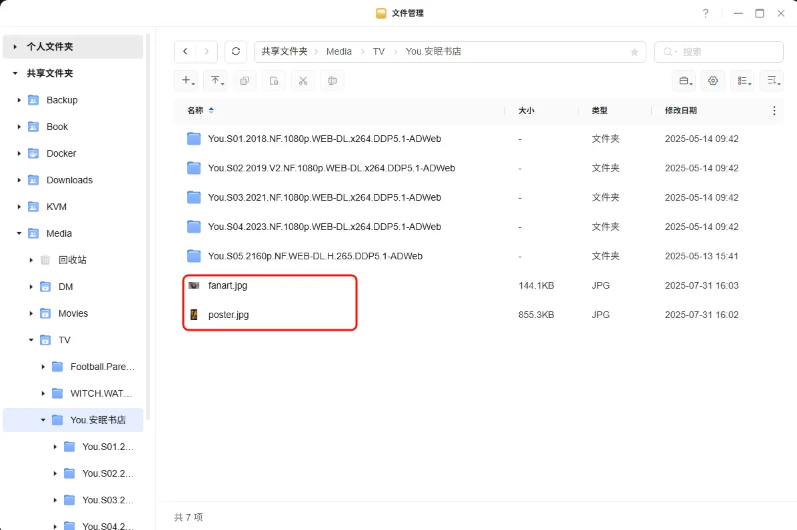Expand the Docker folder in sidebar
This screenshot has height=530, width=797.
coord(19,153)
